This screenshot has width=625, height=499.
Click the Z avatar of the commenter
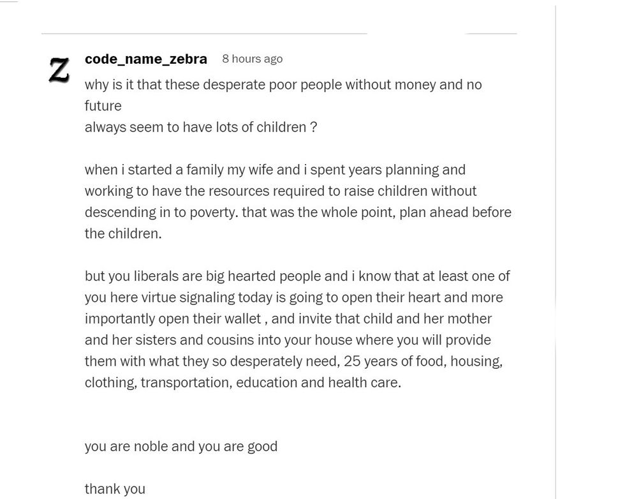59,69
